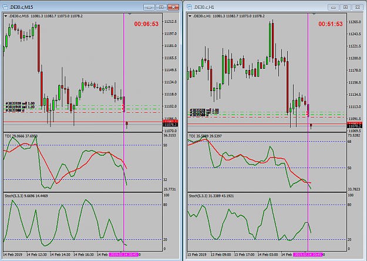Click the .DE30.c,H1 title bar text
367x261 pixels.
coord(204,7)
